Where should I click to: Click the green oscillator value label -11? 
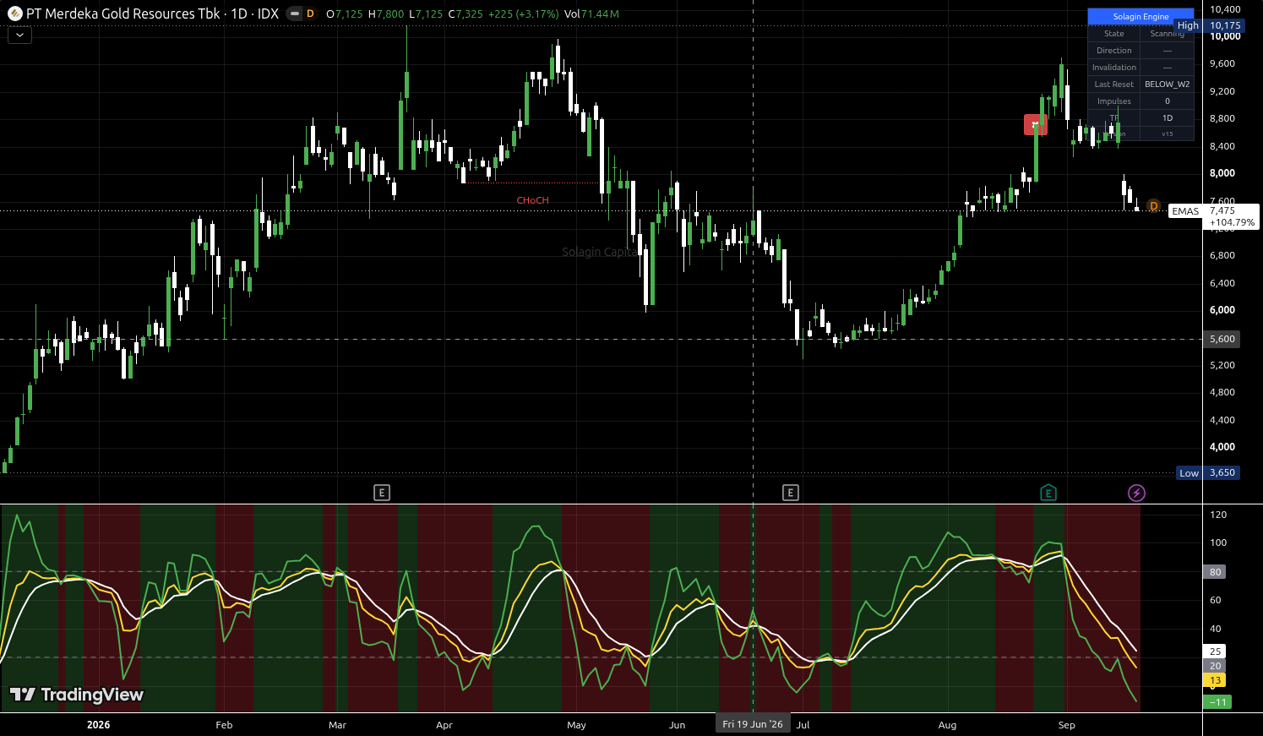pos(1217,702)
